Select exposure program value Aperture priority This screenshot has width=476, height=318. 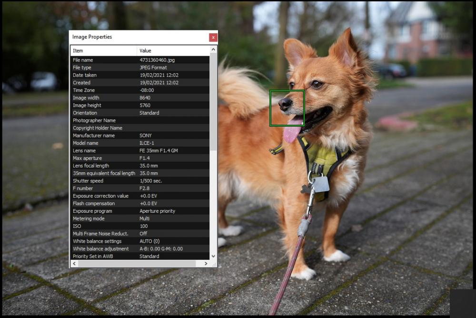click(157, 211)
